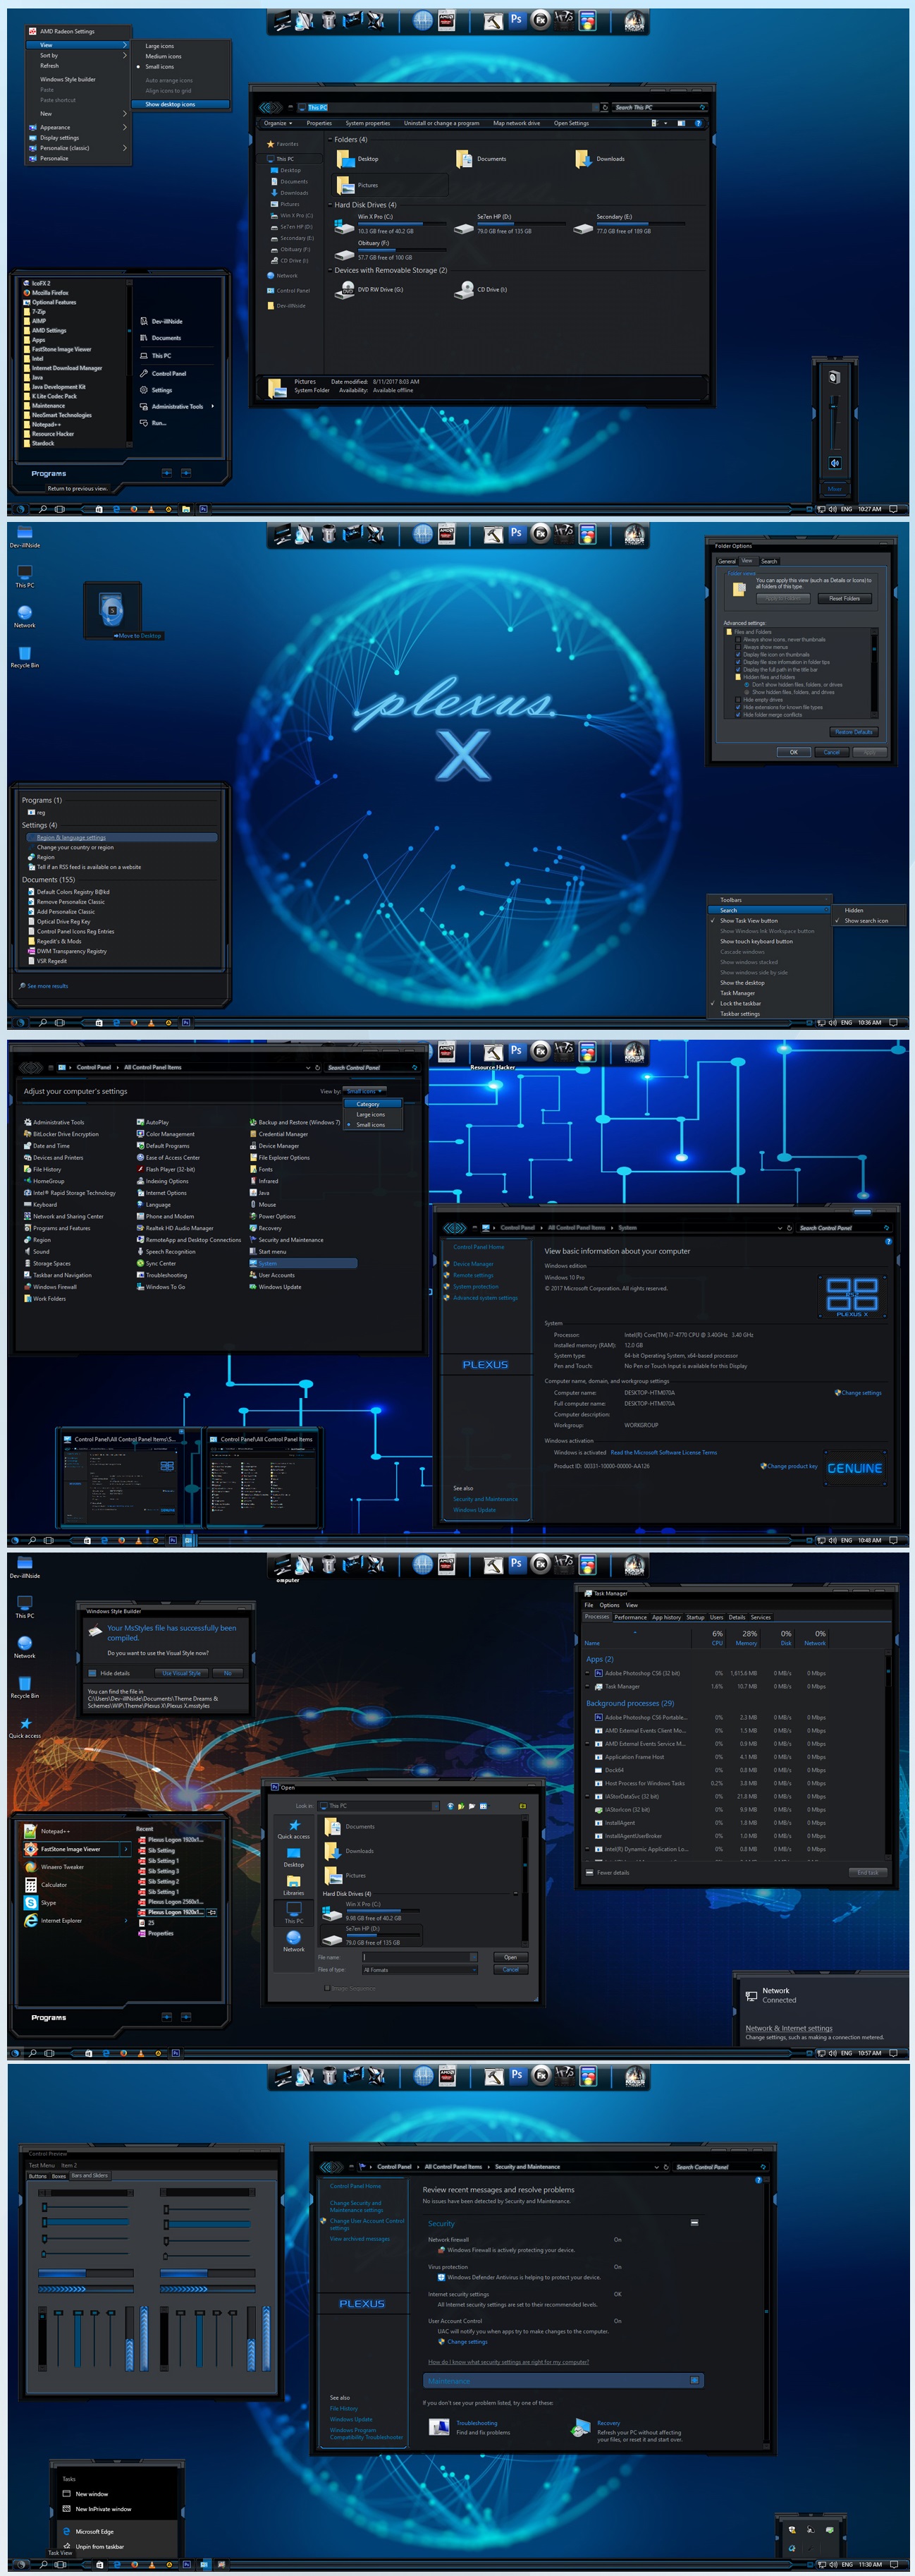
Task: Click 'Use Visual Style' in Style Builder dialog
Action: pos(180,1672)
